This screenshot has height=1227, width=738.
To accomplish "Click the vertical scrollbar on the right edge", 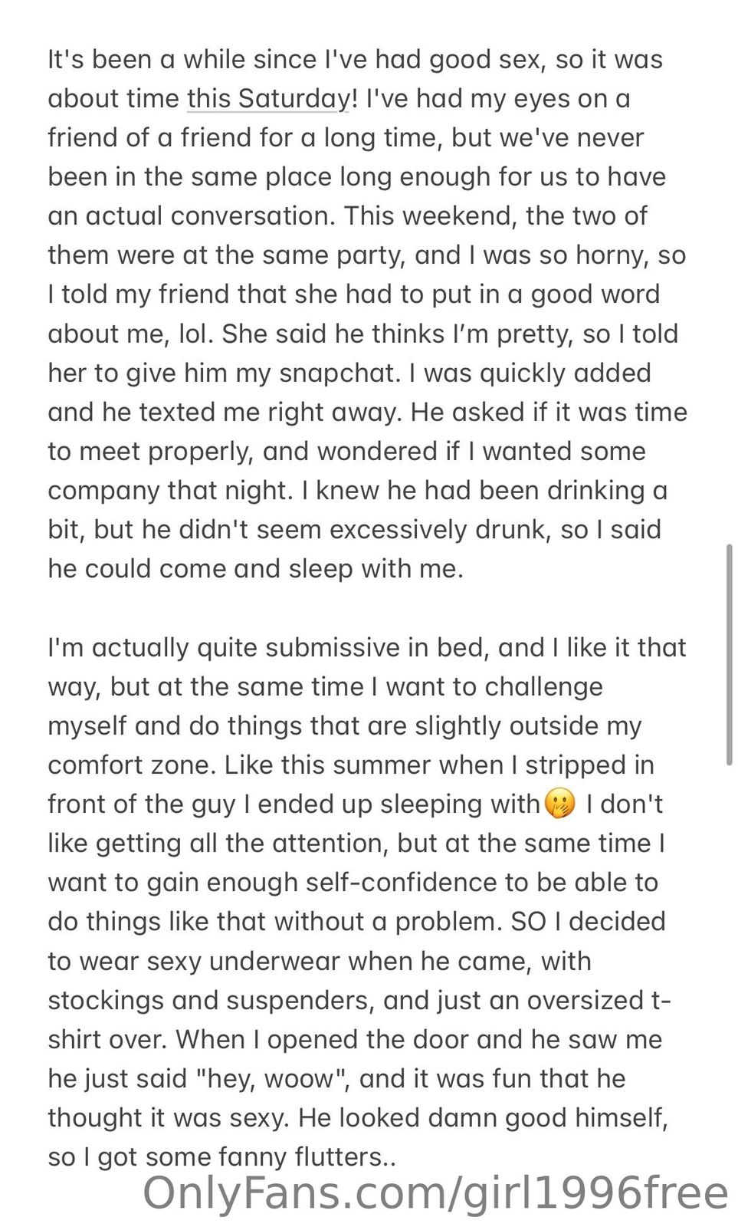I will [x=728, y=654].
